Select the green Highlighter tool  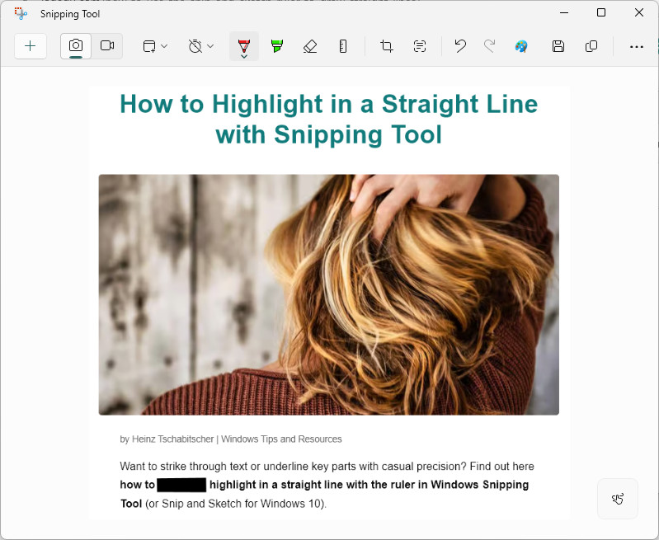point(277,46)
